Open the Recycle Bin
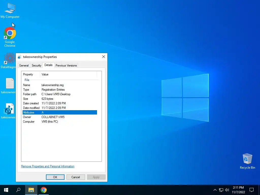 [247, 161]
